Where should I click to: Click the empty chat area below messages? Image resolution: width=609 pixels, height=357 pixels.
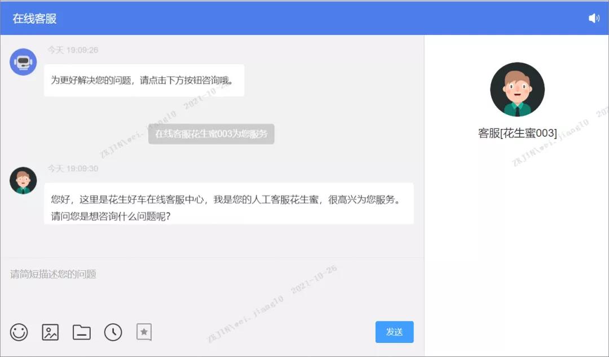[226, 242]
